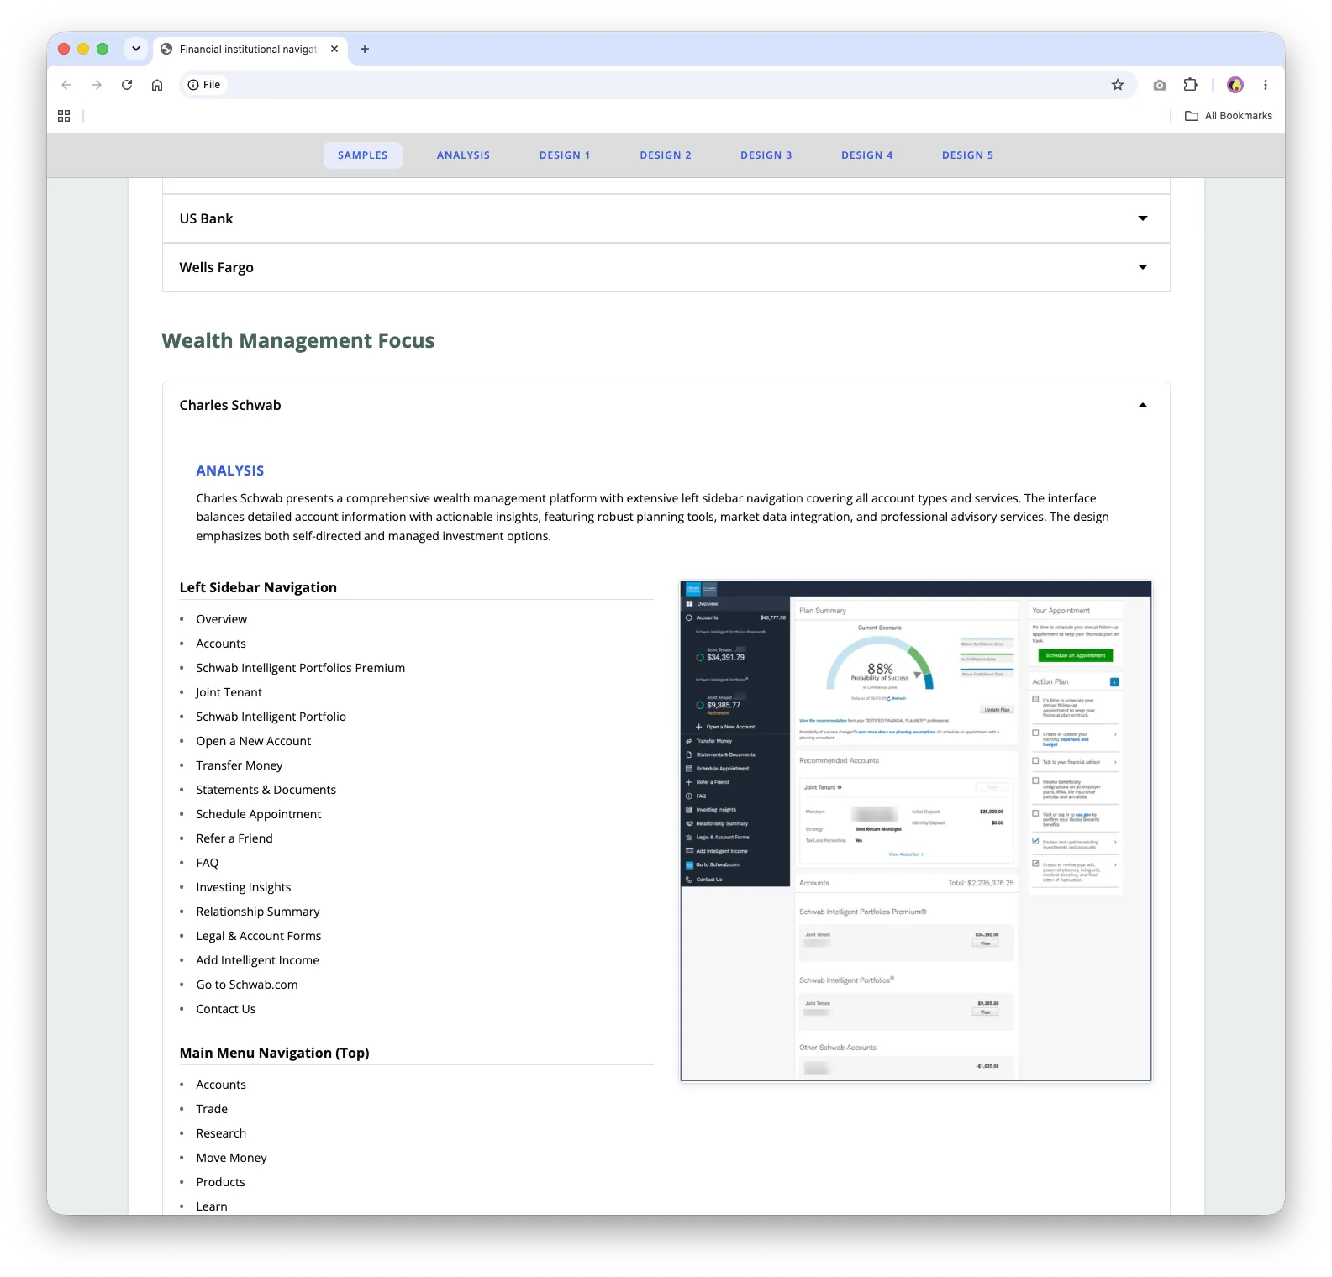Click the Go to Schwab.com item

(x=247, y=985)
